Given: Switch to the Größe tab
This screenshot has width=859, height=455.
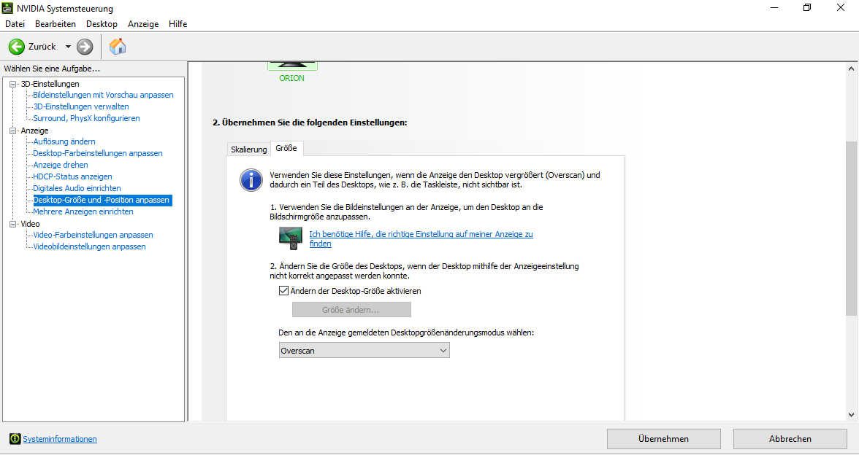Looking at the screenshot, I should [x=286, y=148].
